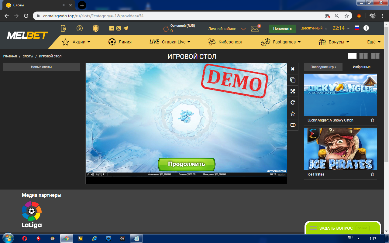Open the Instagram icon in header

click(x=119, y=28)
